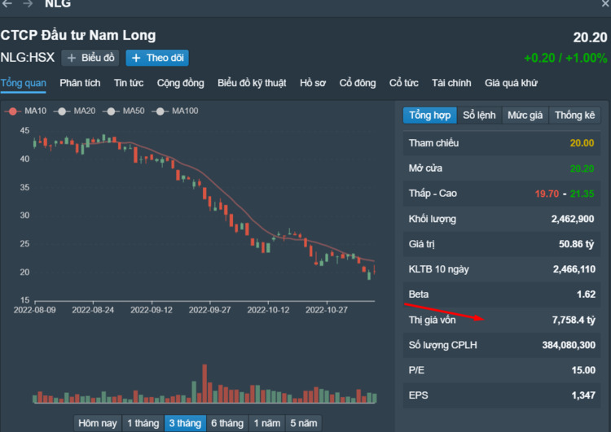The image size is (611, 432).
Task: Click the Số lượng CPLH value 384,080,300
Action: click(x=569, y=345)
